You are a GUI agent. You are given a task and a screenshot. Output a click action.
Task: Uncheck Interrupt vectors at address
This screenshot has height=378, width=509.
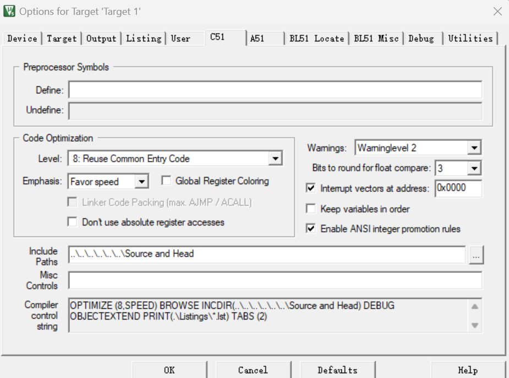point(311,188)
